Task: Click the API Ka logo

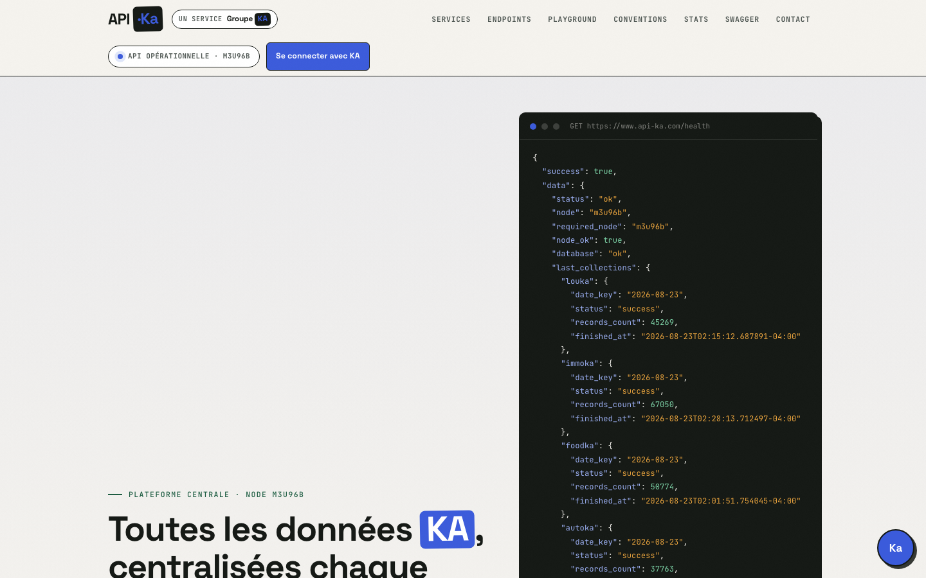Action: tap(135, 19)
